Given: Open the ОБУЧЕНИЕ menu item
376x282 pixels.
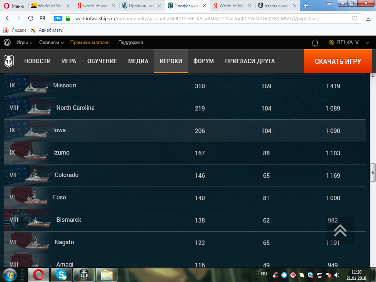Looking at the screenshot, I should (x=102, y=61).
